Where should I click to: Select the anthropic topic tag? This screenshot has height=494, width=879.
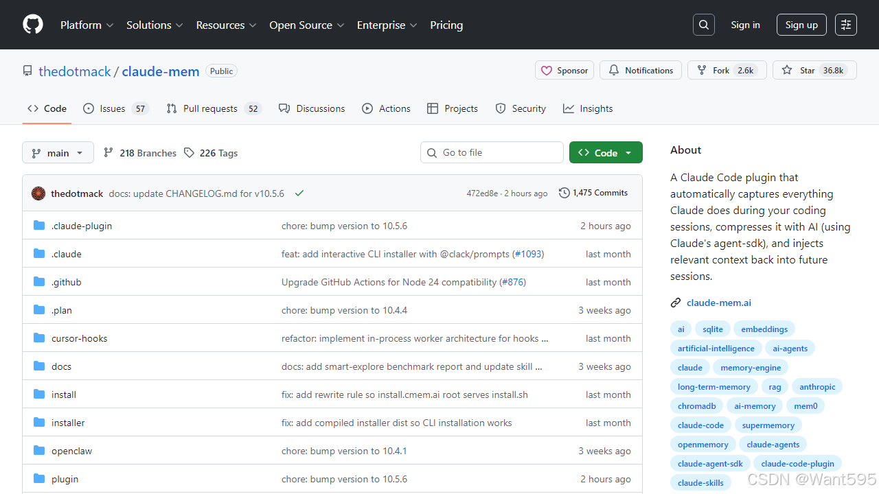click(817, 387)
